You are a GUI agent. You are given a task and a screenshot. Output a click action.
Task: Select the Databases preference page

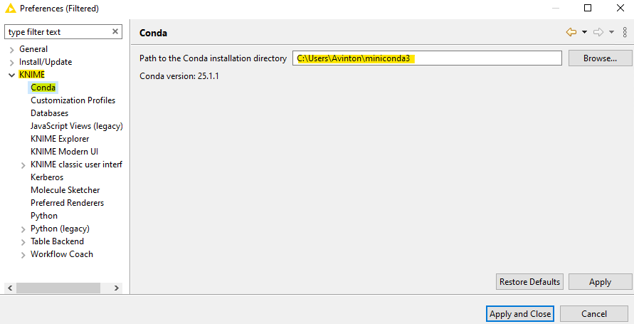point(49,113)
